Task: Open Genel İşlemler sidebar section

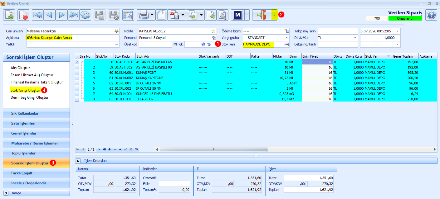Action: pyautogui.click(x=36, y=133)
